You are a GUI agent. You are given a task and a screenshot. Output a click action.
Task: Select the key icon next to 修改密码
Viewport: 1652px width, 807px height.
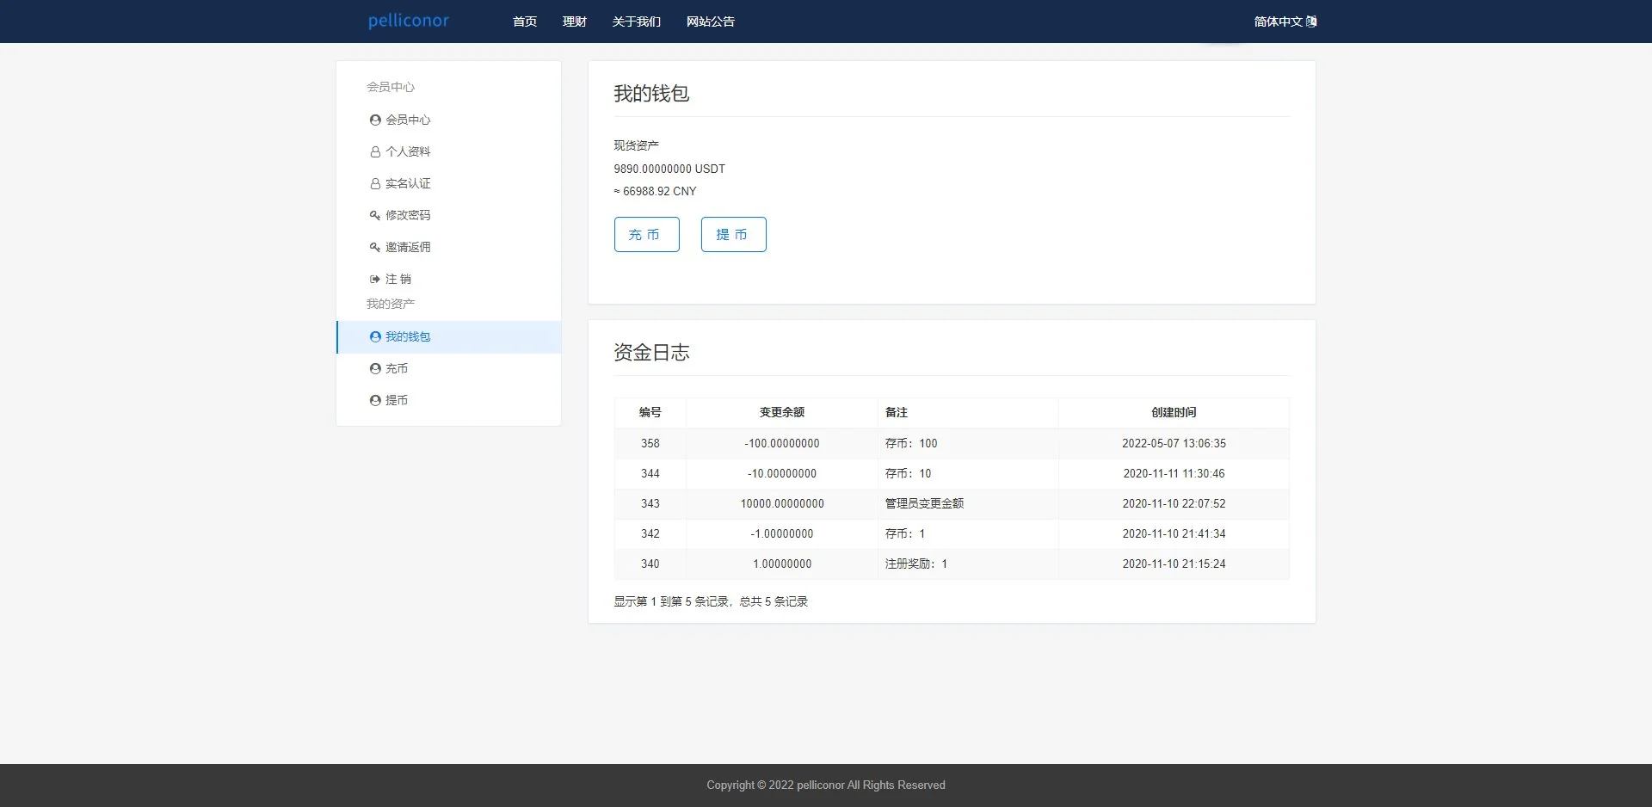(374, 215)
